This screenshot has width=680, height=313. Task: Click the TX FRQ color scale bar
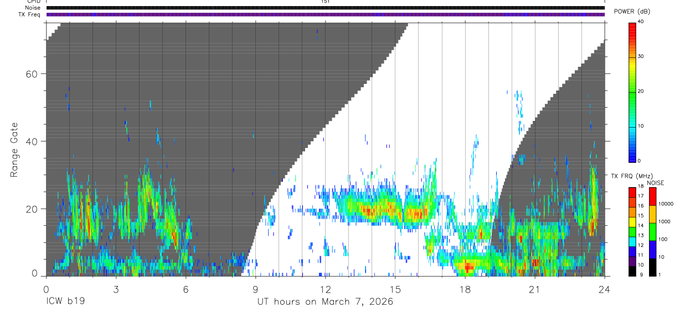coord(632,232)
